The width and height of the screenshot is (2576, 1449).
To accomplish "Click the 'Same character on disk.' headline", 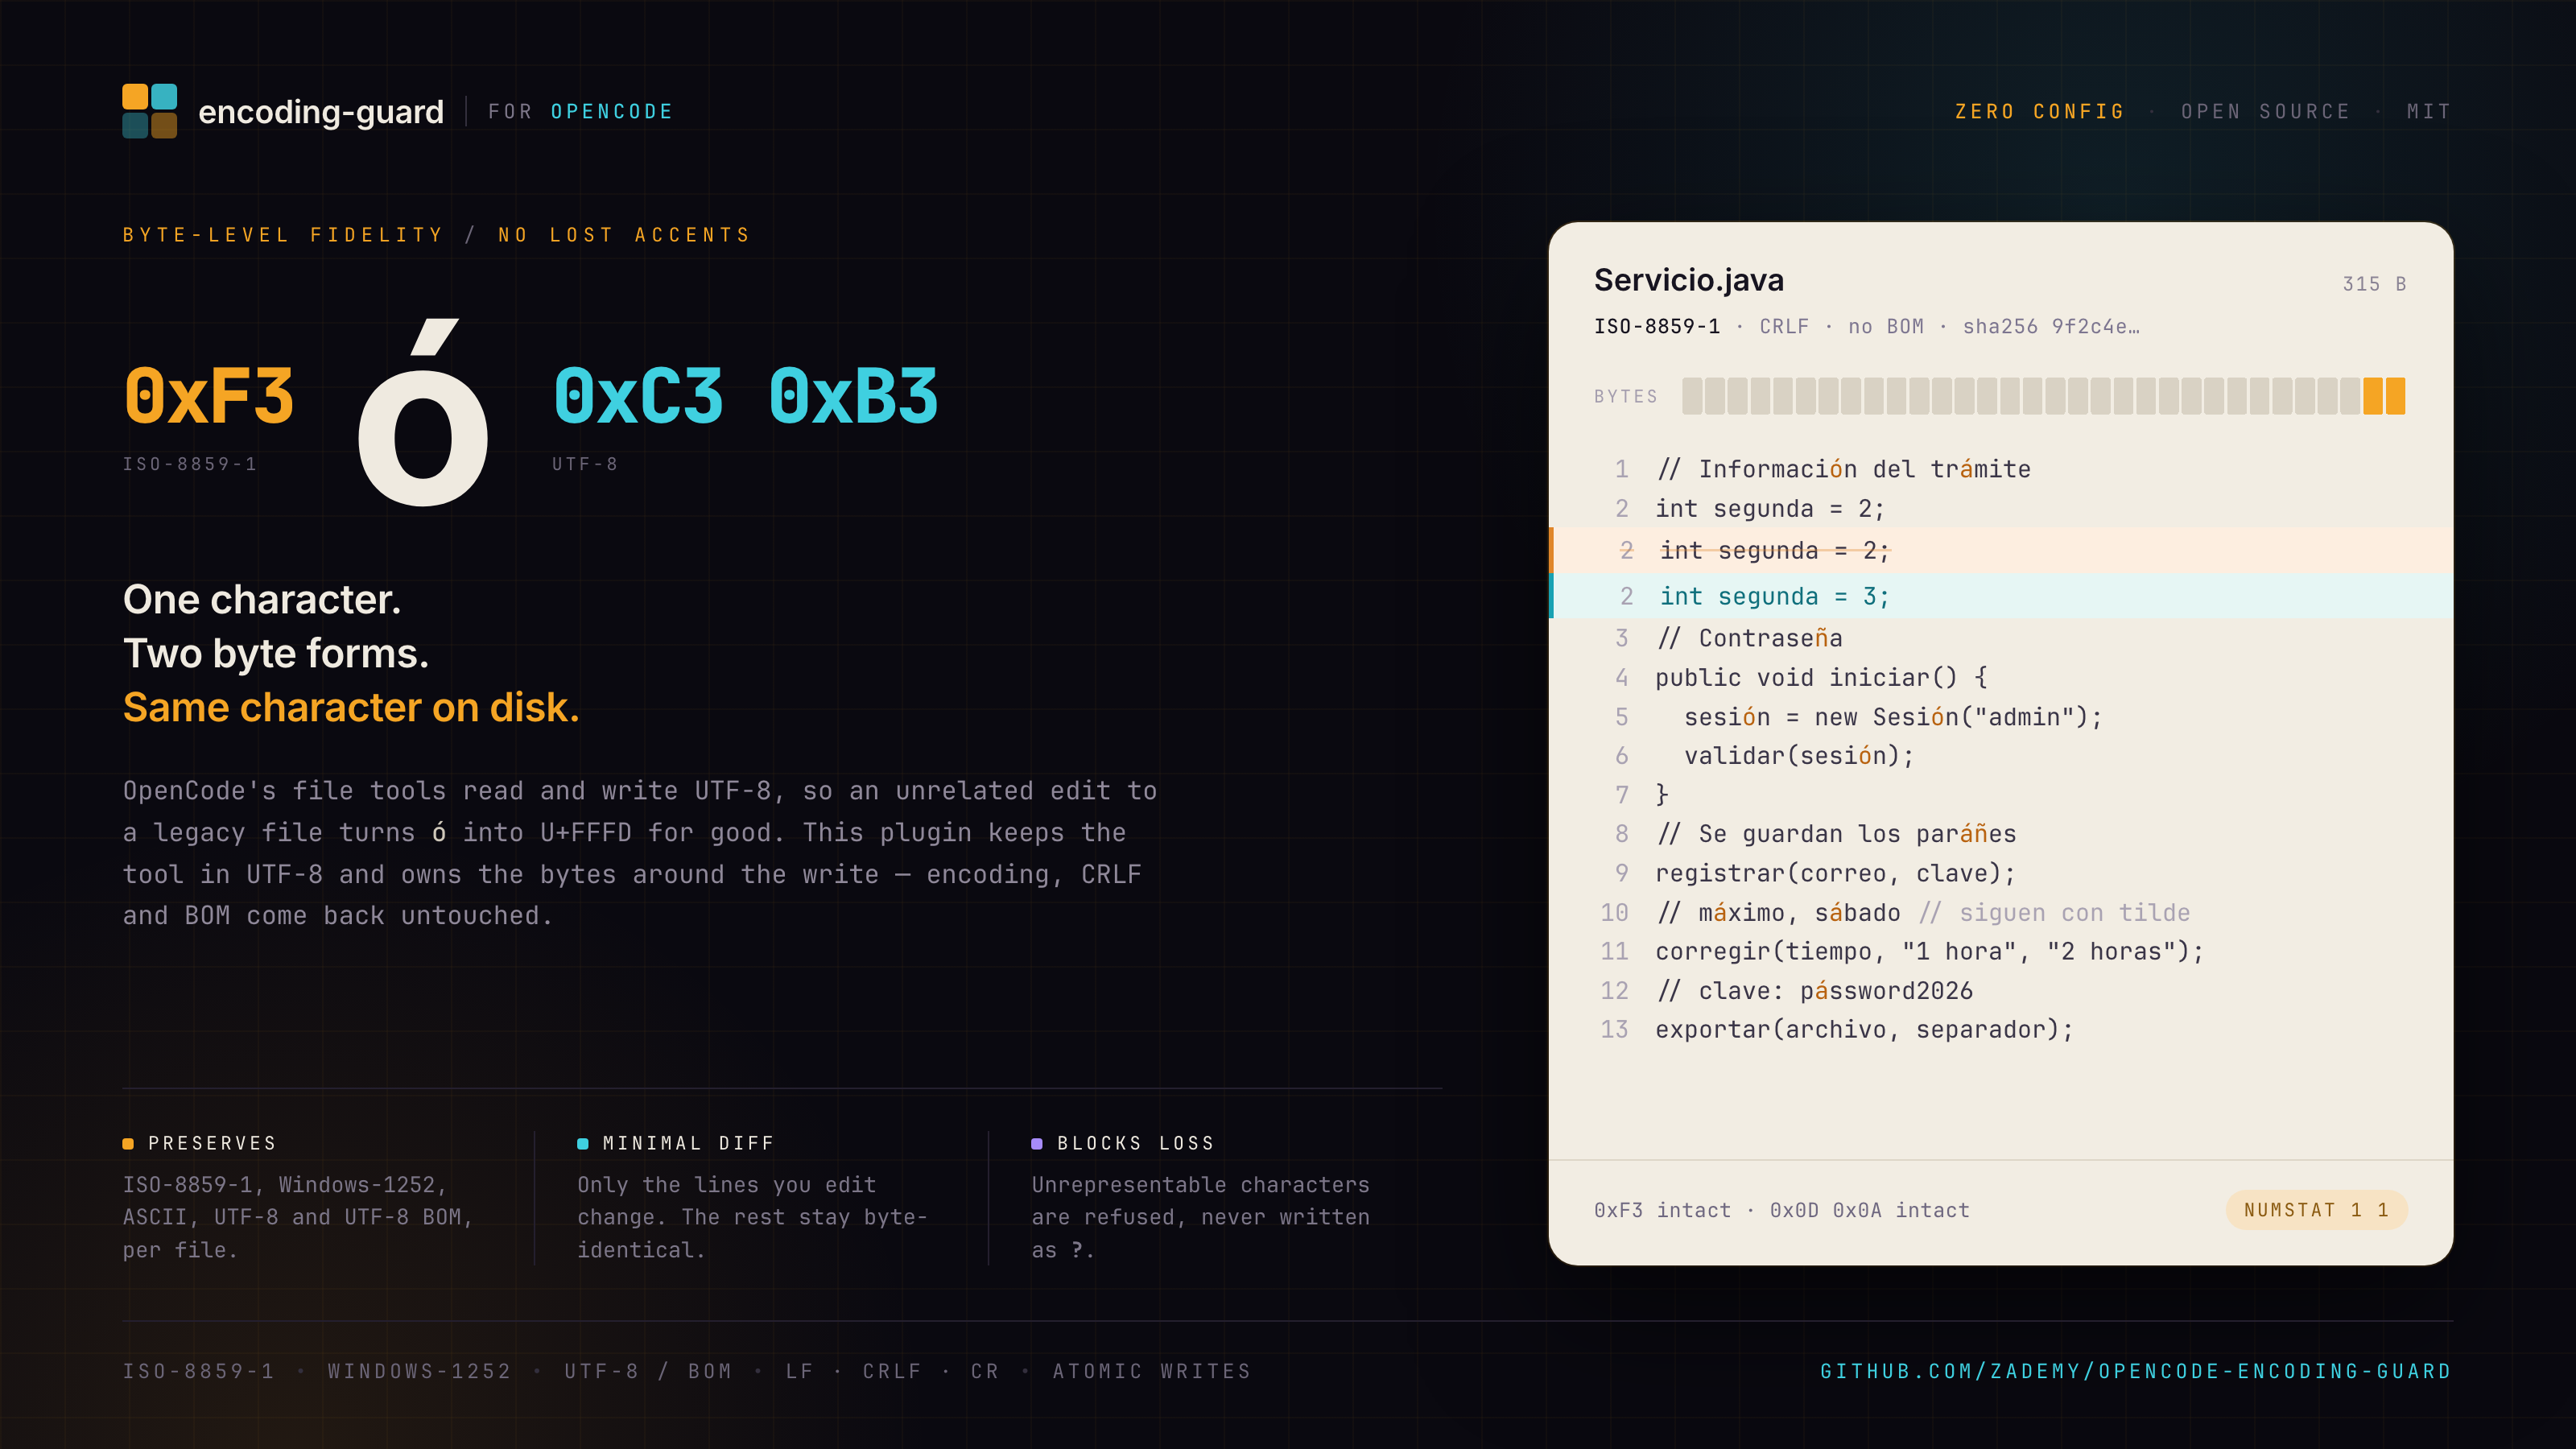I will coord(351,707).
